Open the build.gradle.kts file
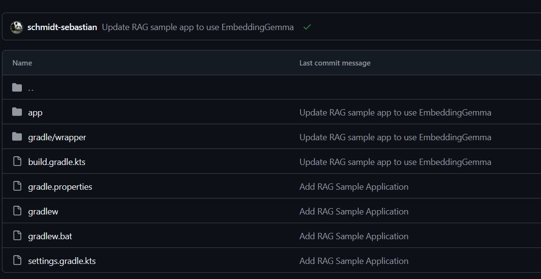Image resolution: width=541 pixels, height=279 pixels. pyautogui.click(x=56, y=162)
